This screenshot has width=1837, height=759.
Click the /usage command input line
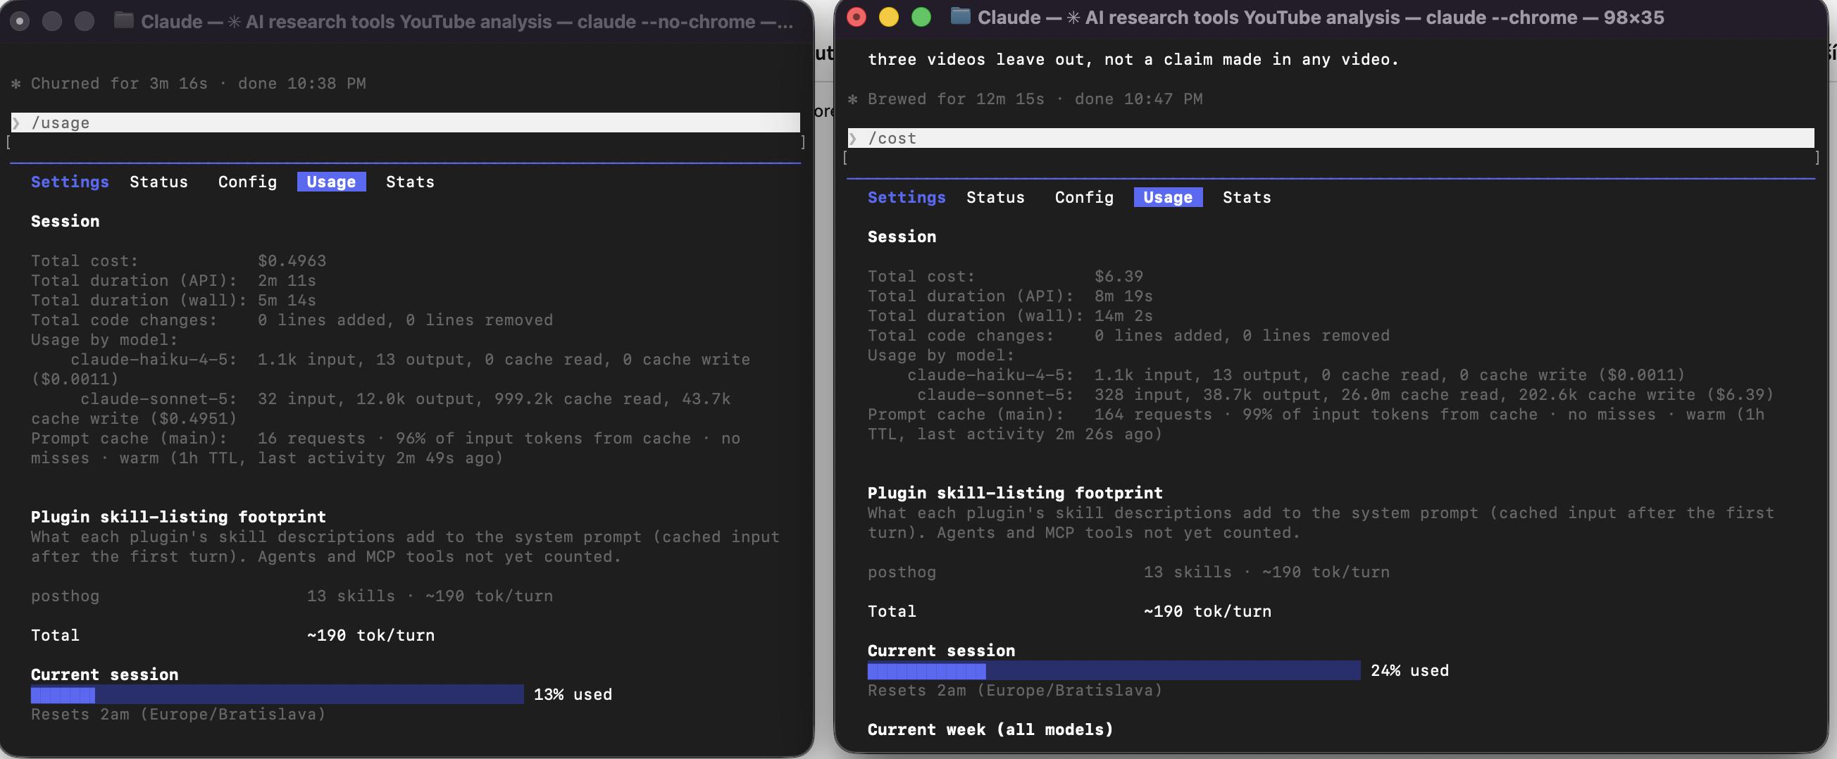(406, 123)
